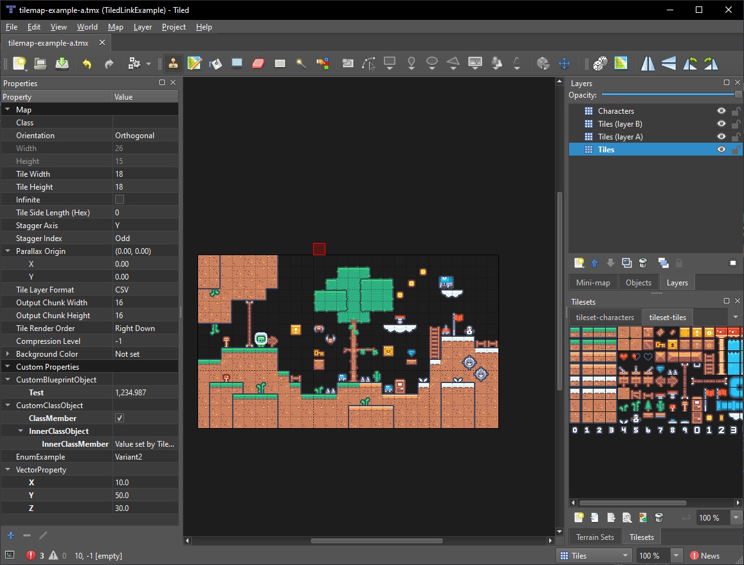744x565 pixels.
Task: Click the red errors indicator in status bar
Action: [35, 555]
